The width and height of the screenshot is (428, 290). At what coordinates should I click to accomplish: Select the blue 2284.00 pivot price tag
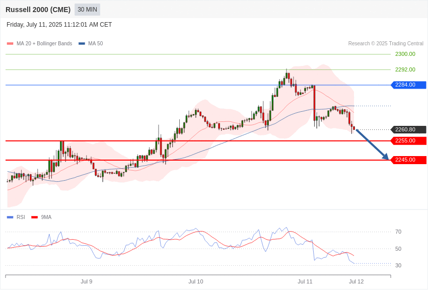[x=409, y=85]
